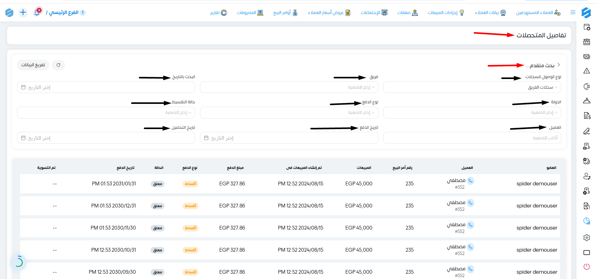This screenshot has height=279, width=596.
Task: Open the نوع الوصول للسجلات dropdown
Action: [472, 87]
